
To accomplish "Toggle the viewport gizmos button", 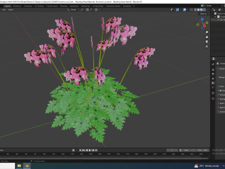I will pyautogui.click(x=178, y=10).
